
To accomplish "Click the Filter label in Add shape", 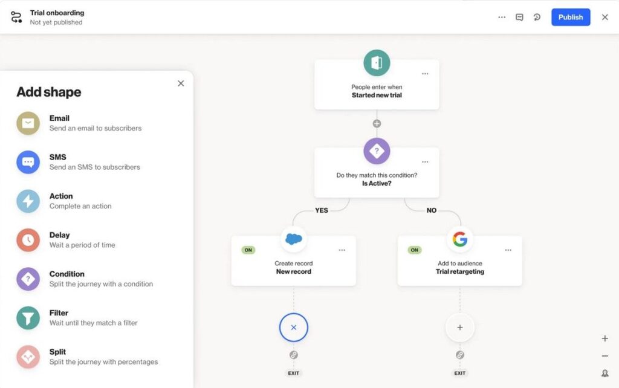I will click(59, 313).
